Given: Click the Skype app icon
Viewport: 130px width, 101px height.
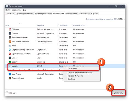Looking at the screenshot, I should pos(10,58).
